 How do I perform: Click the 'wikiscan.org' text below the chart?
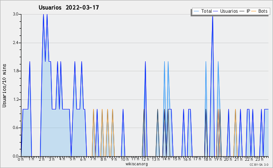pyautogui.click(x=136, y=164)
